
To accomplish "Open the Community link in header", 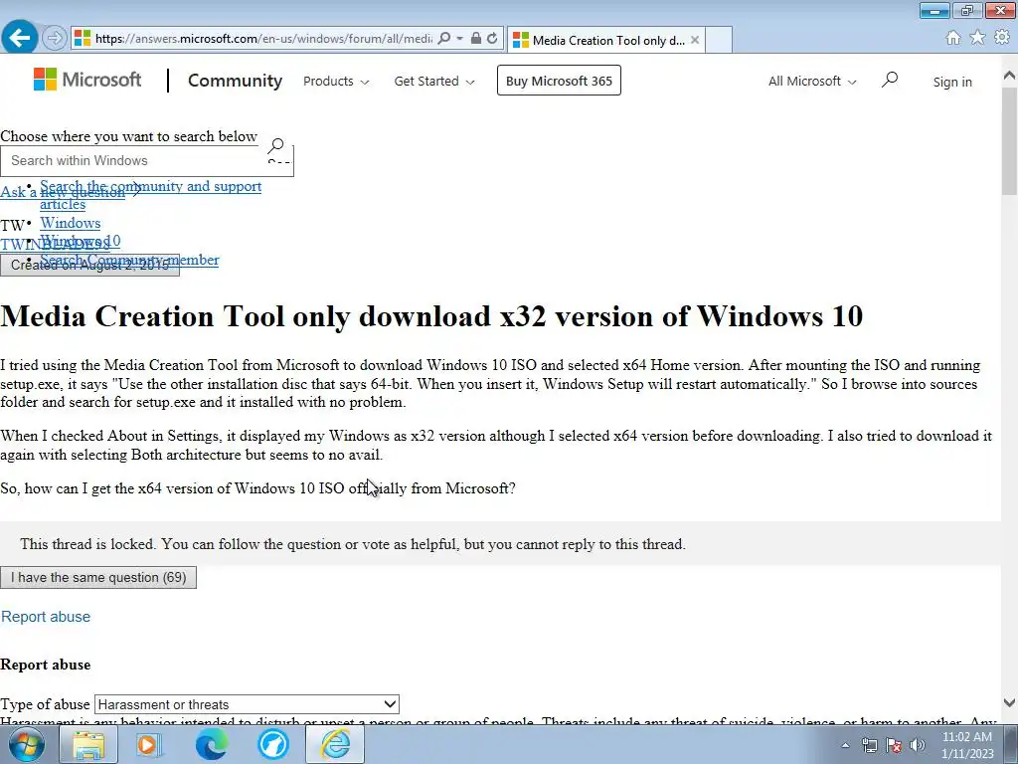I will [x=235, y=81].
